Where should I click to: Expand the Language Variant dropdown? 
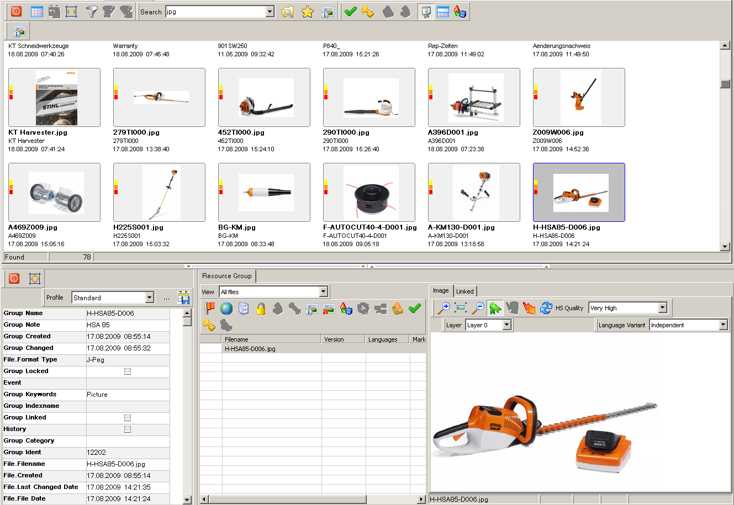click(x=723, y=325)
